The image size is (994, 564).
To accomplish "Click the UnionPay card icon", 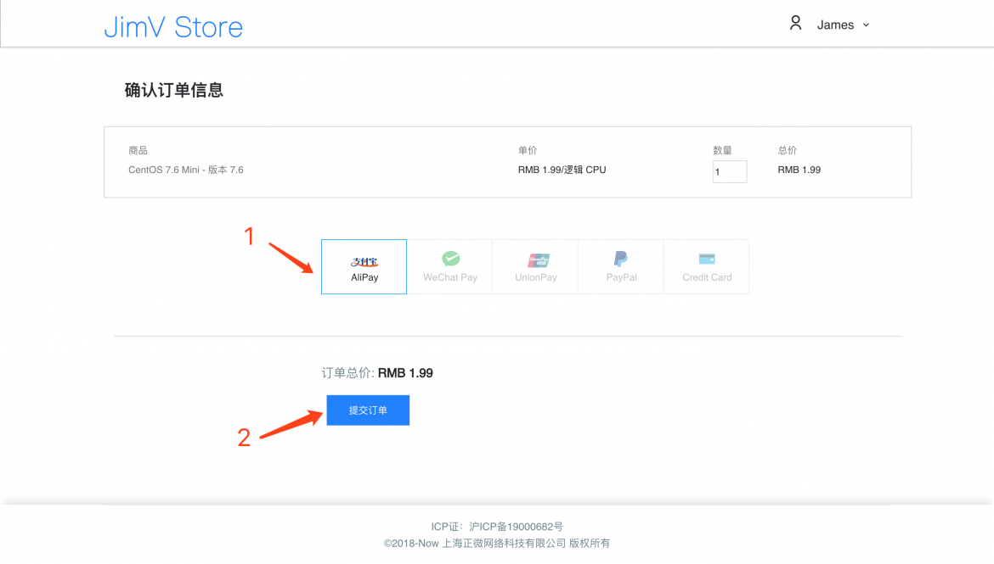I will coord(538,260).
